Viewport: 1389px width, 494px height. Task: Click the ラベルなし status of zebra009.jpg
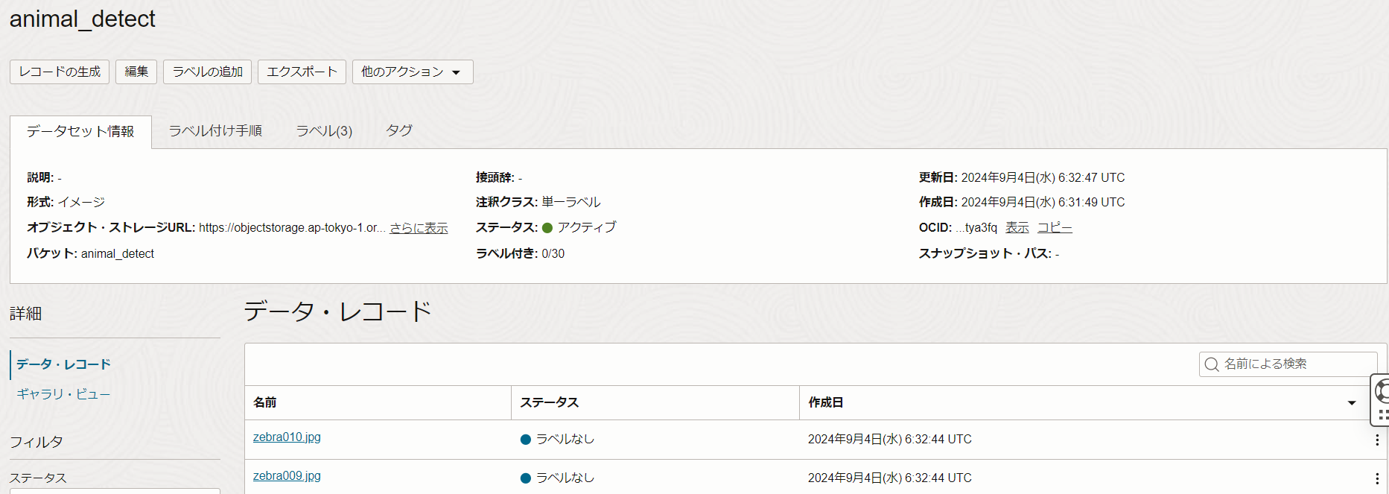tap(565, 478)
